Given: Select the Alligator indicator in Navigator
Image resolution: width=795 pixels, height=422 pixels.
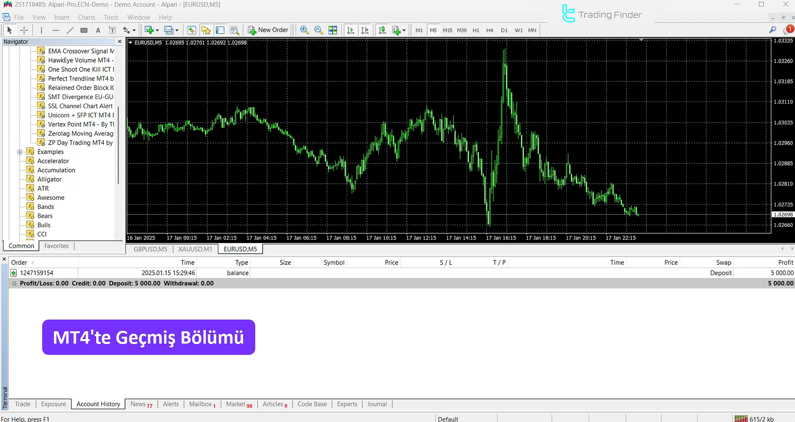Looking at the screenshot, I should coord(49,179).
